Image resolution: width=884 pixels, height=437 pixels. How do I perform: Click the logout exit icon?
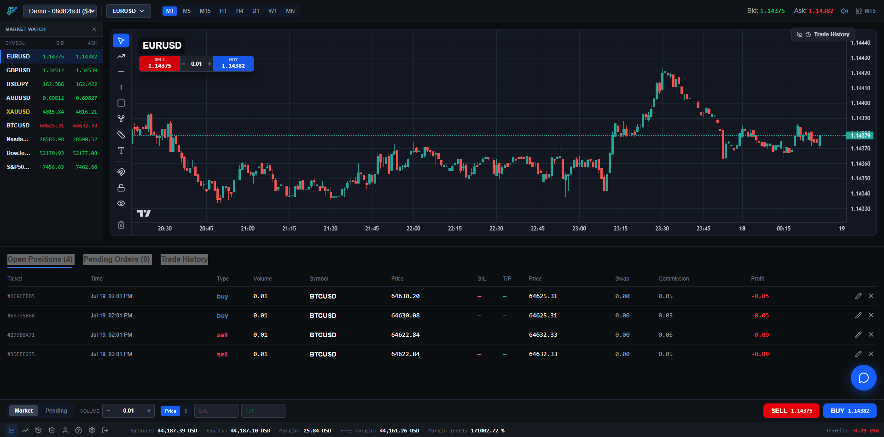click(x=105, y=431)
